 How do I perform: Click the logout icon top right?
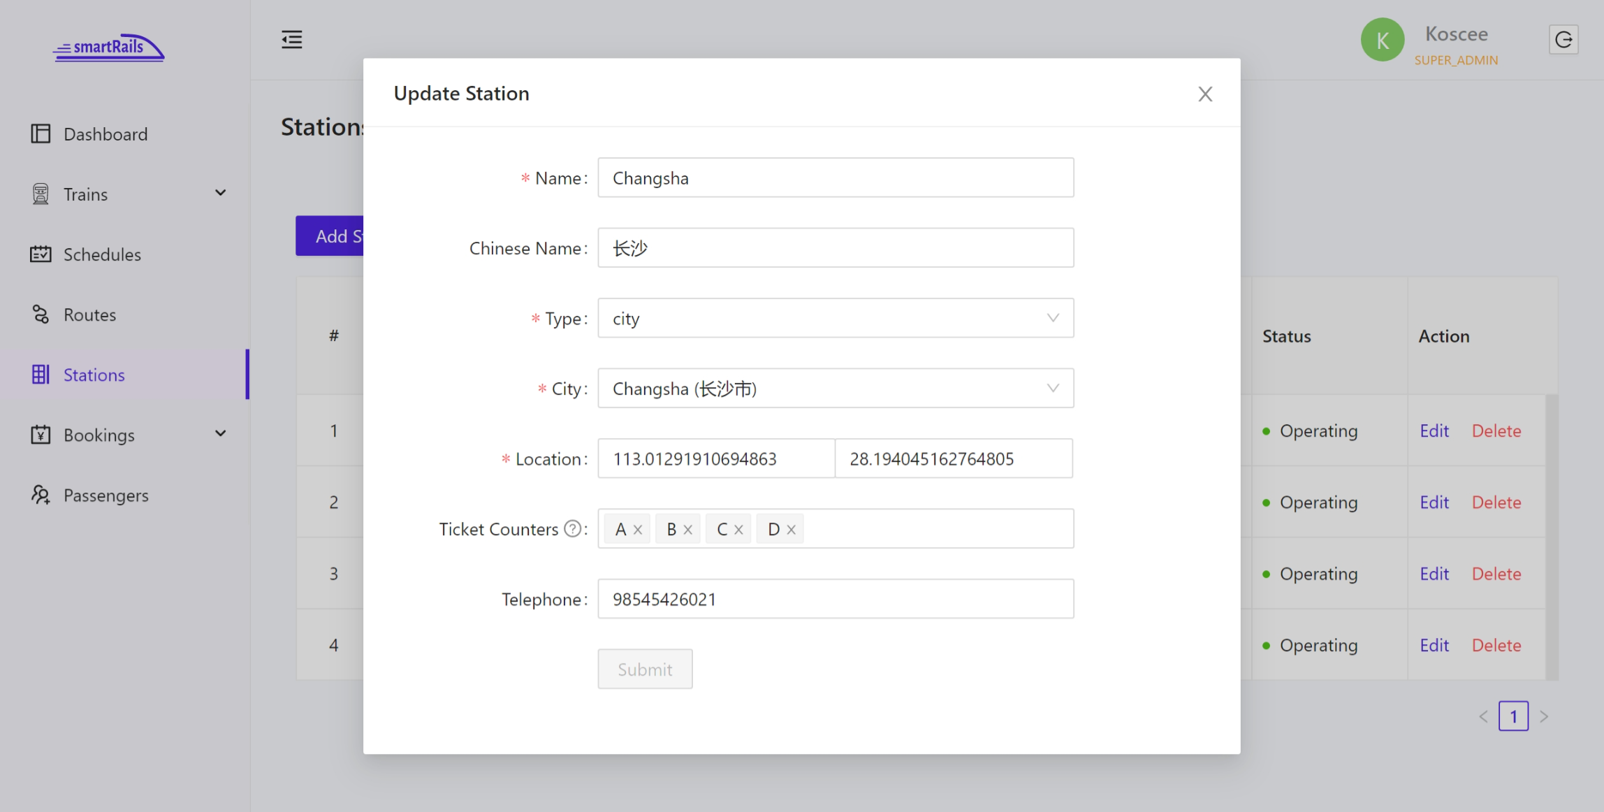pos(1565,39)
